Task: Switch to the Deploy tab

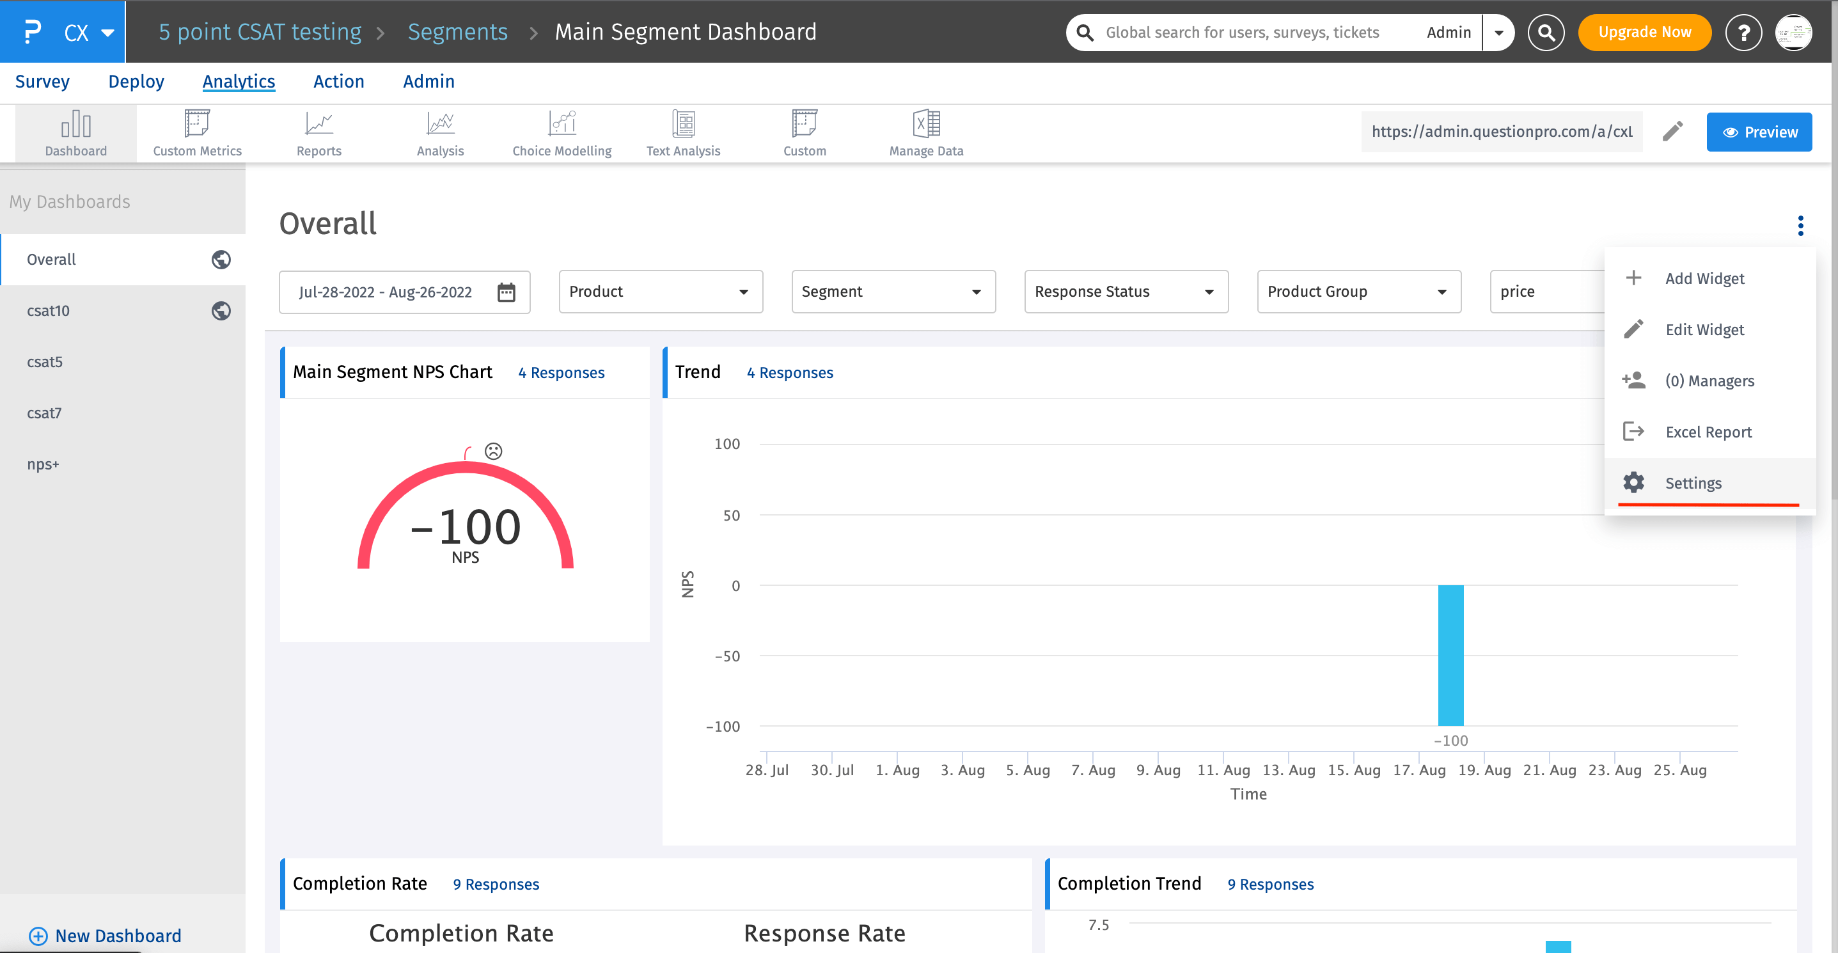Action: point(136,81)
